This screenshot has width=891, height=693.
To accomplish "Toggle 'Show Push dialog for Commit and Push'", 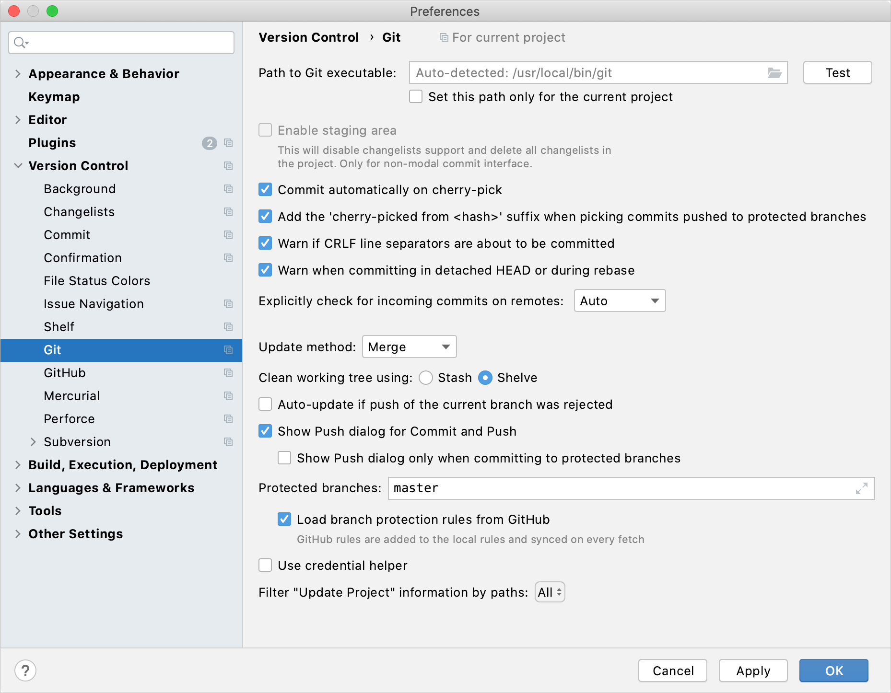I will (265, 431).
